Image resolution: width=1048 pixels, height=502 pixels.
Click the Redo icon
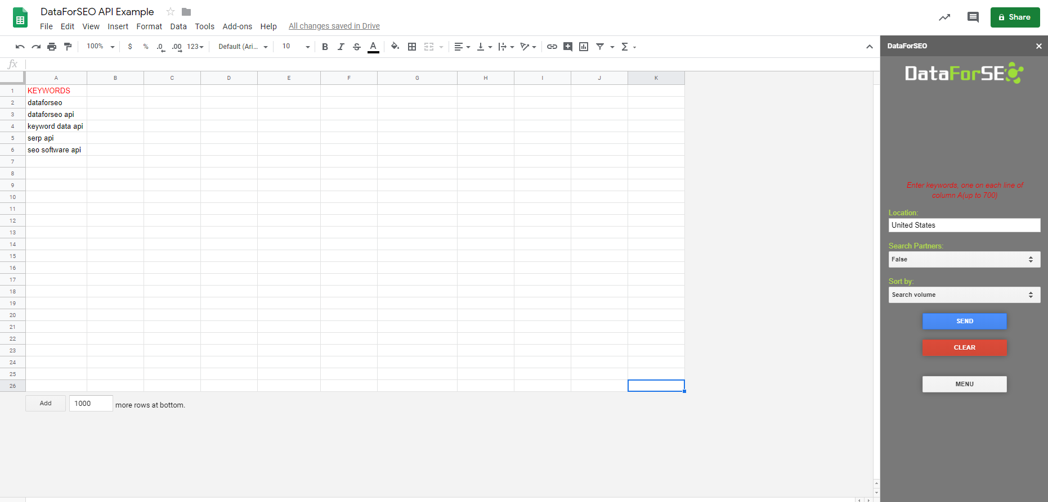(x=36, y=47)
